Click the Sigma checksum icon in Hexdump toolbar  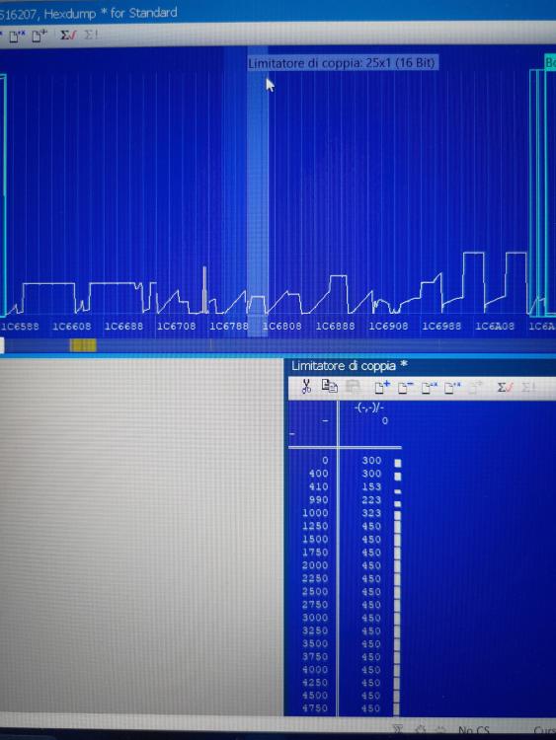67,35
